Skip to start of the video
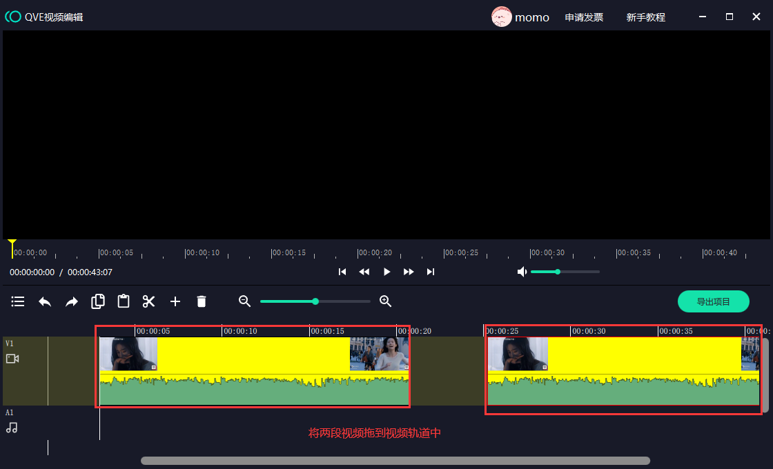773x469 pixels. pyautogui.click(x=342, y=272)
